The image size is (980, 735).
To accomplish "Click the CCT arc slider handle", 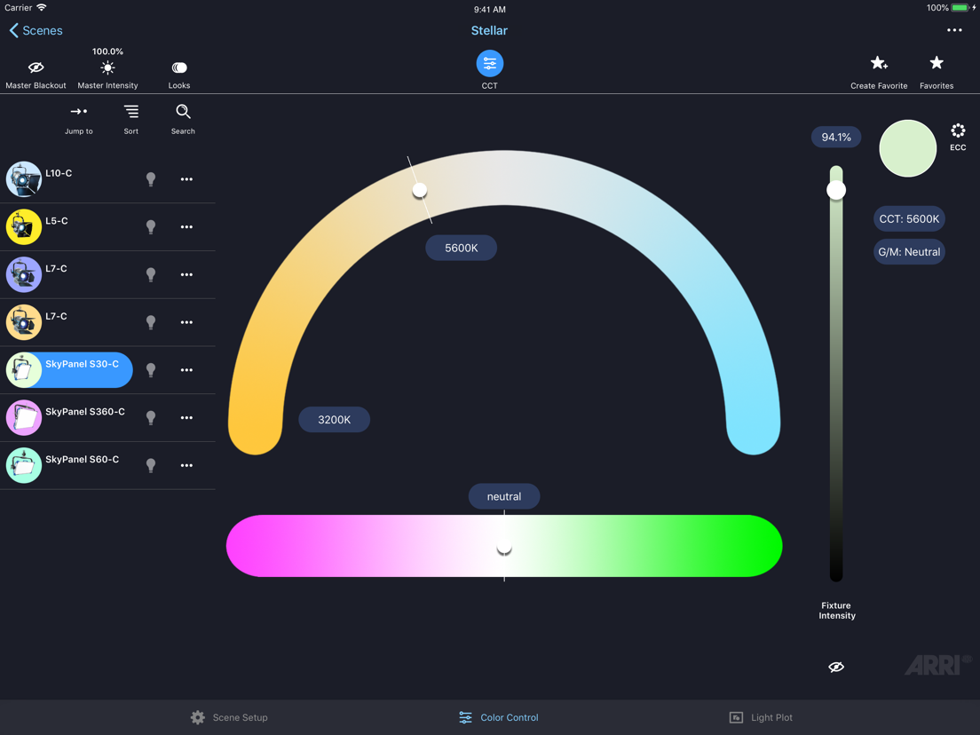I will coord(419,190).
